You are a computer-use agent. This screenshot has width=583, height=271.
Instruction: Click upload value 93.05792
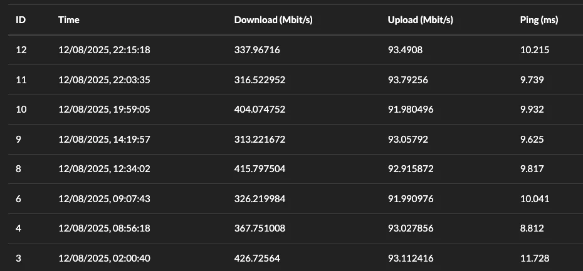pos(407,139)
